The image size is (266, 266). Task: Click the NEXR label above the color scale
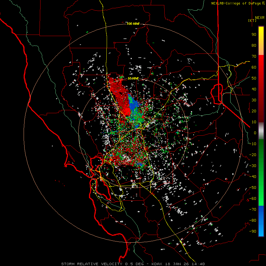point(260,18)
